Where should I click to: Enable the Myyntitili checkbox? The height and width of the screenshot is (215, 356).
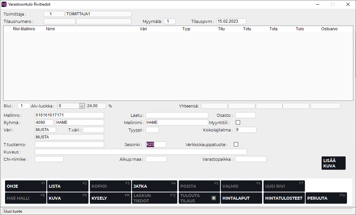click(238, 122)
